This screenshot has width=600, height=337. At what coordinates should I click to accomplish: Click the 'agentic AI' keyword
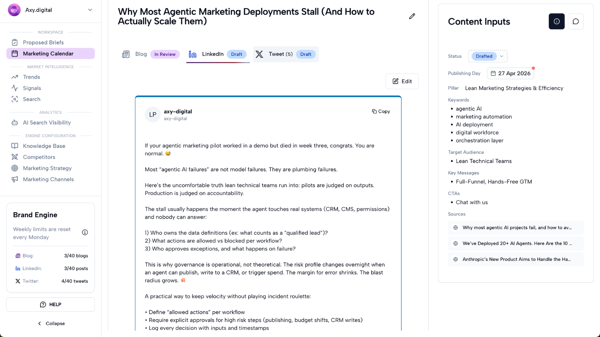click(469, 109)
